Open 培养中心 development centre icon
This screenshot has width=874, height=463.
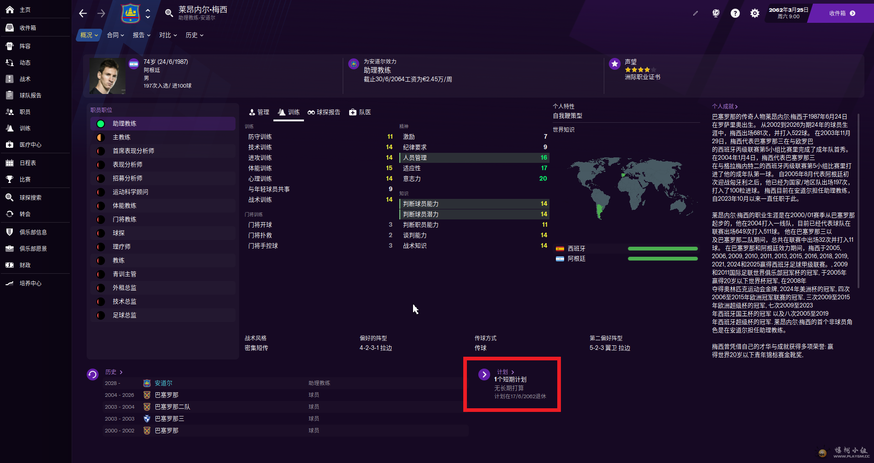[10, 283]
